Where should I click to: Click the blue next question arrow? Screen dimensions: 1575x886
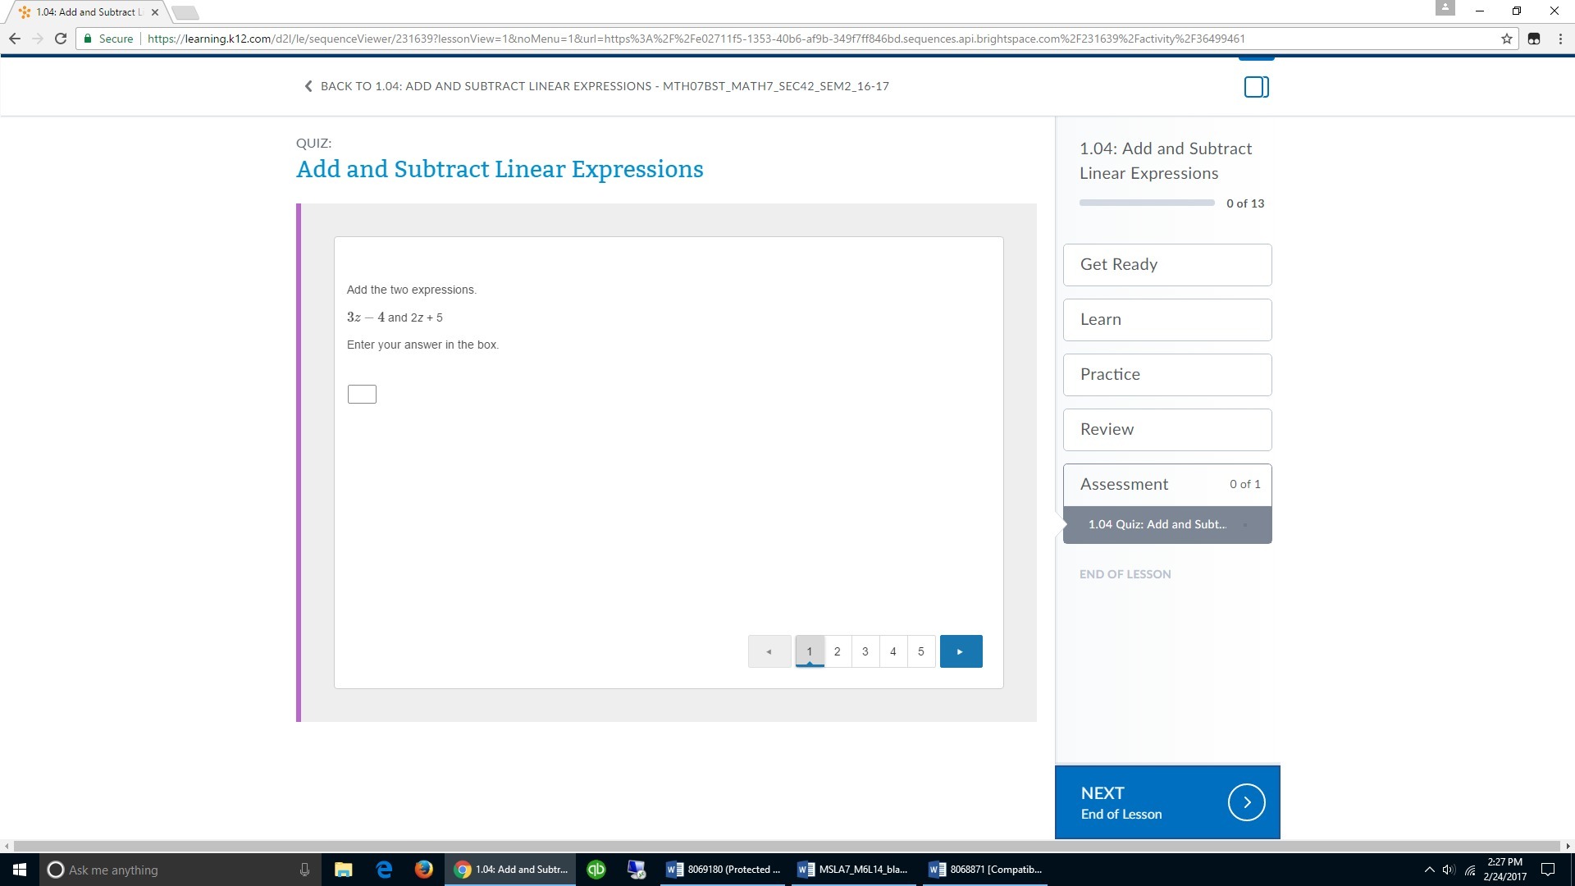coord(961,651)
